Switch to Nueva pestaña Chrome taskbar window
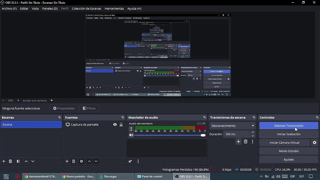Screen dimensions: 320x180 [78, 176]
